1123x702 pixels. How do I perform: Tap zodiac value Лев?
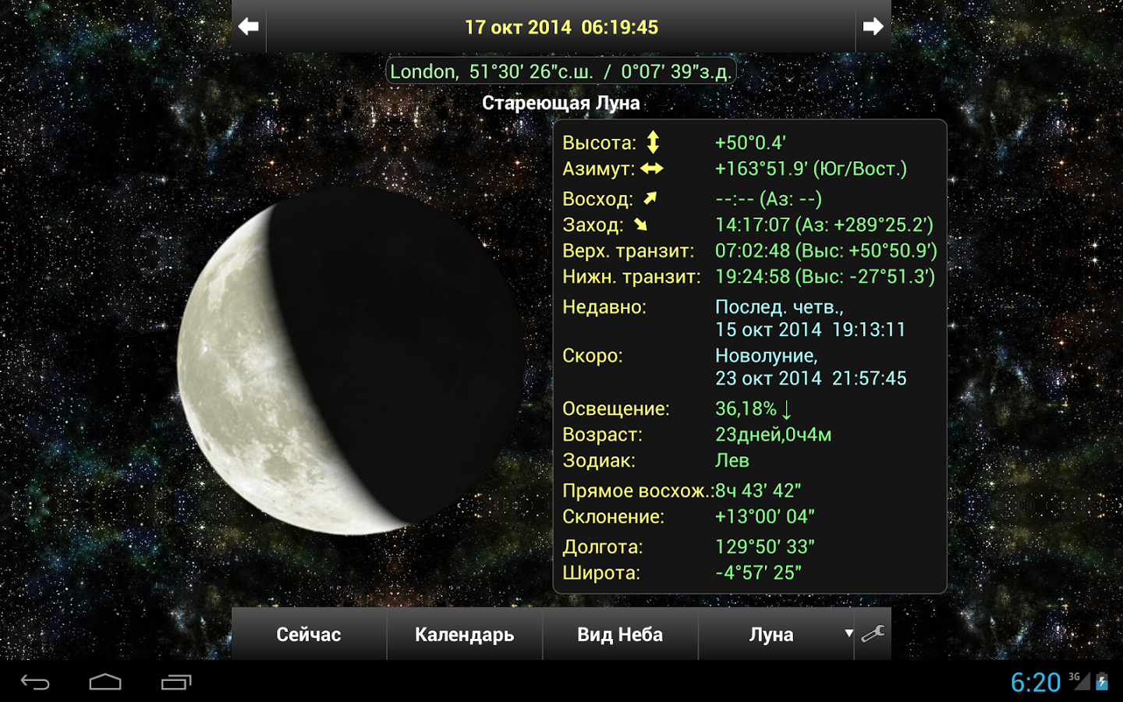tap(732, 460)
